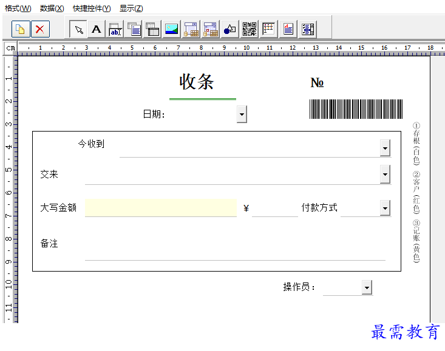This screenshot has width=445, height=351.
Task: Select the barcode element on form
Action: pyautogui.click(x=356, y=109)
